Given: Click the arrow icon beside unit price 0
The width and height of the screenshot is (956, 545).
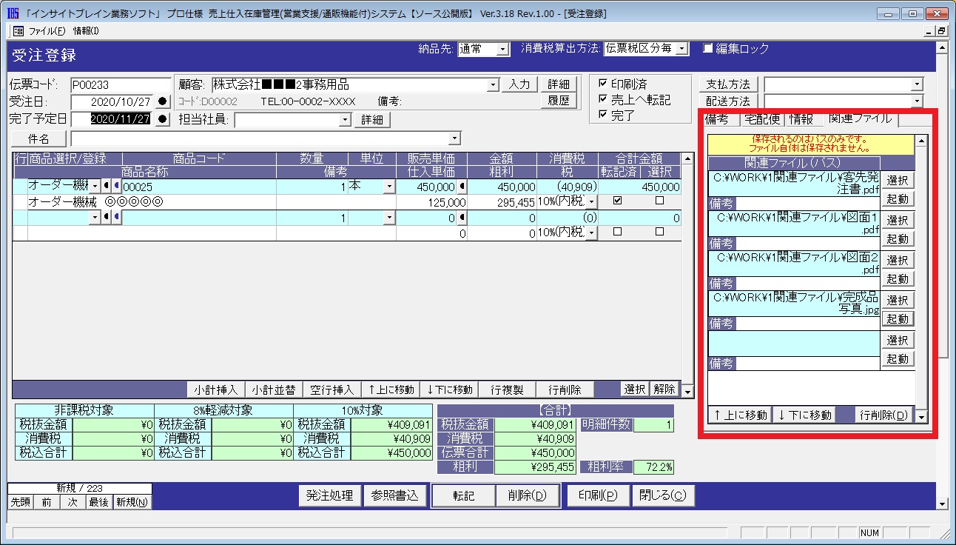Looking at the screenshot, I should coord(462,218).
